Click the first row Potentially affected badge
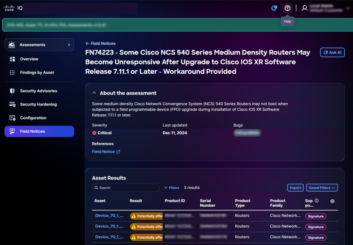 point(146,216)
